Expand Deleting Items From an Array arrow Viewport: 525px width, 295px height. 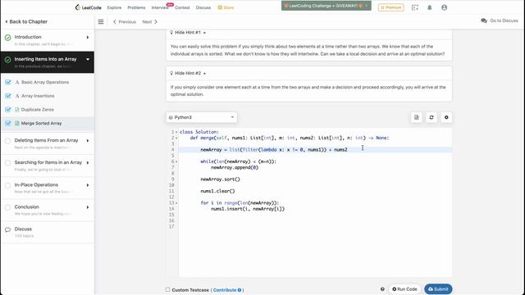point(88,140)
